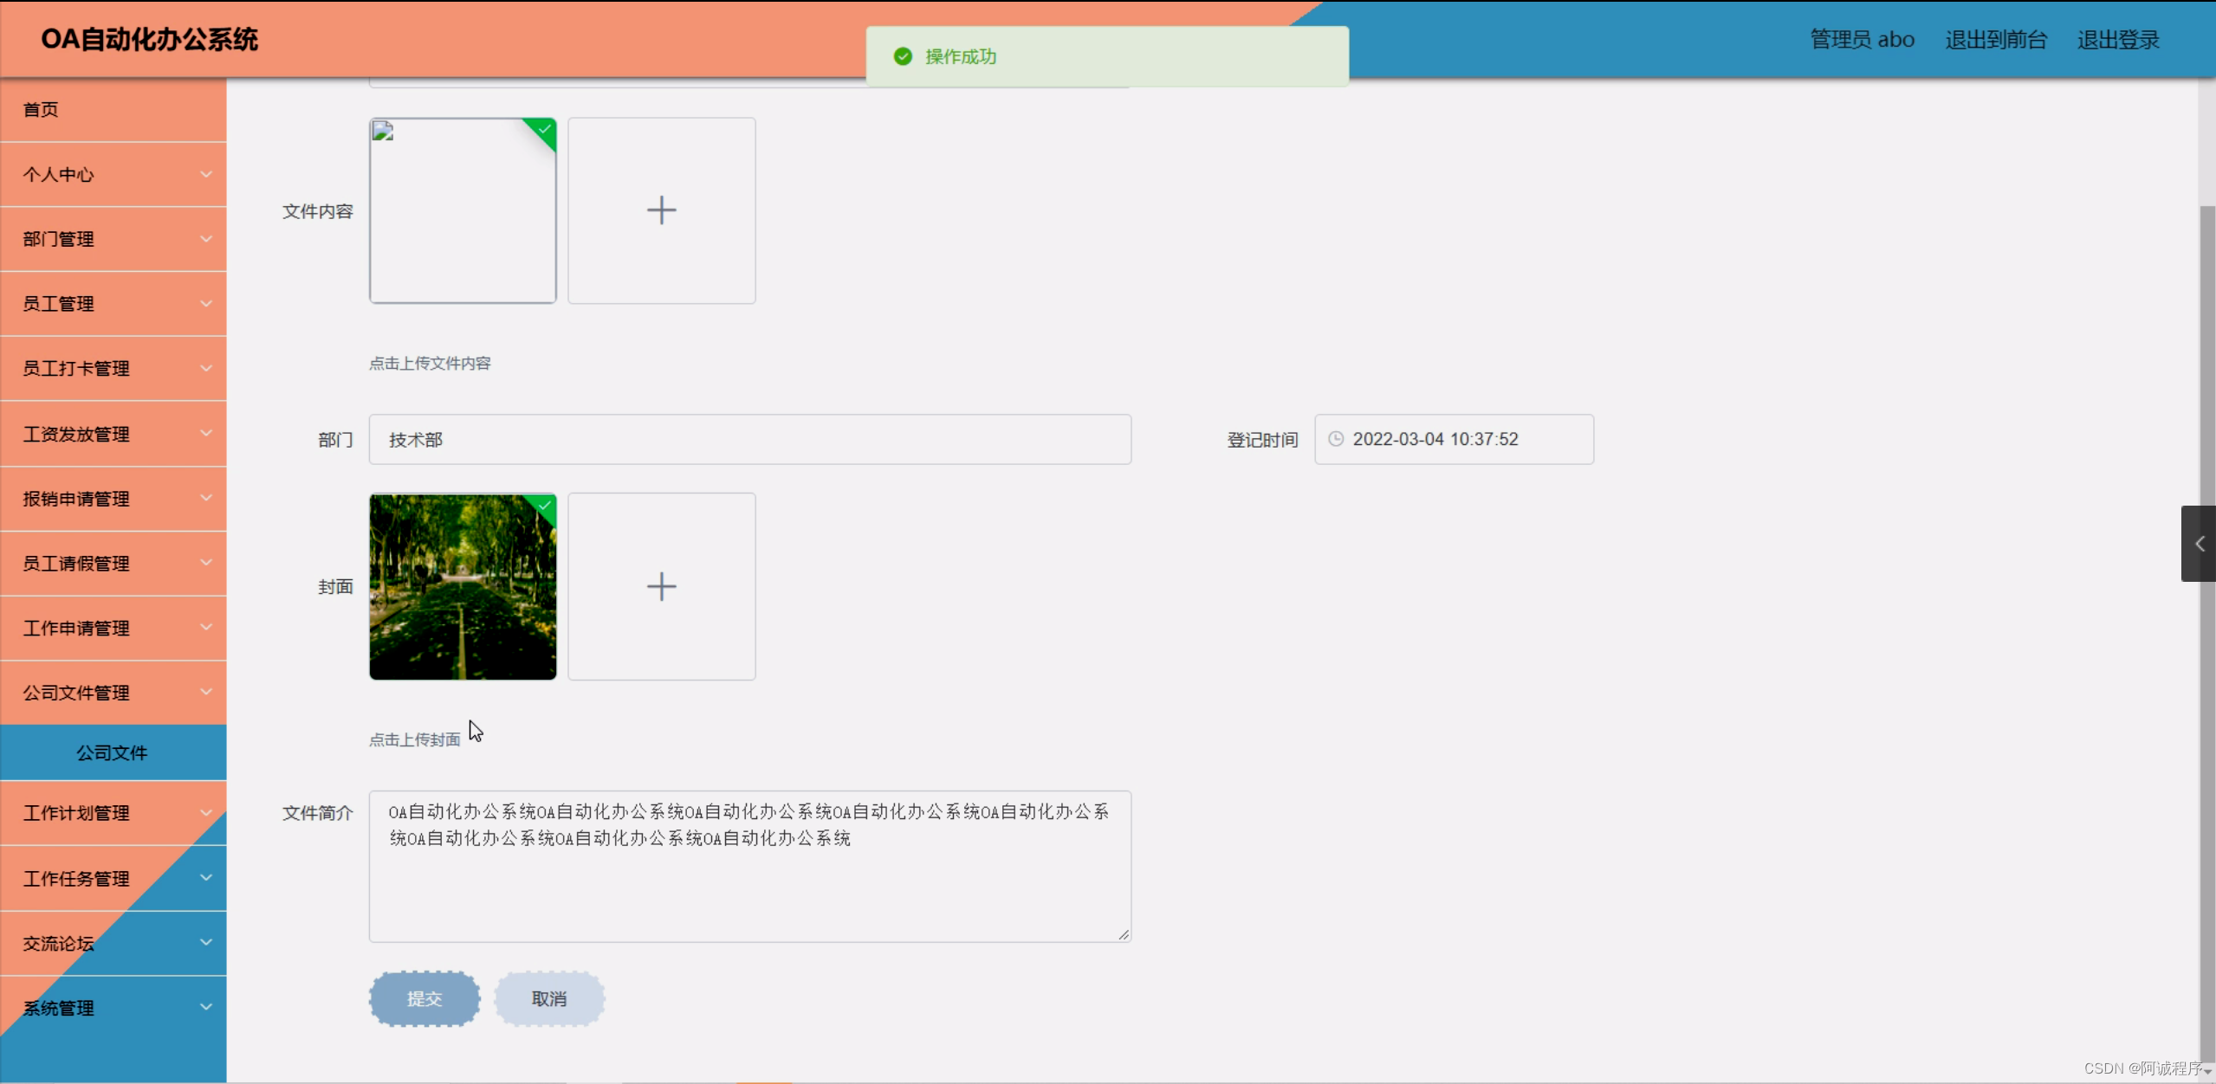The image size is (2216, 1084).
Task: Expand the 系统管理 sidebar menu
Action: [x=113, y=1007]
